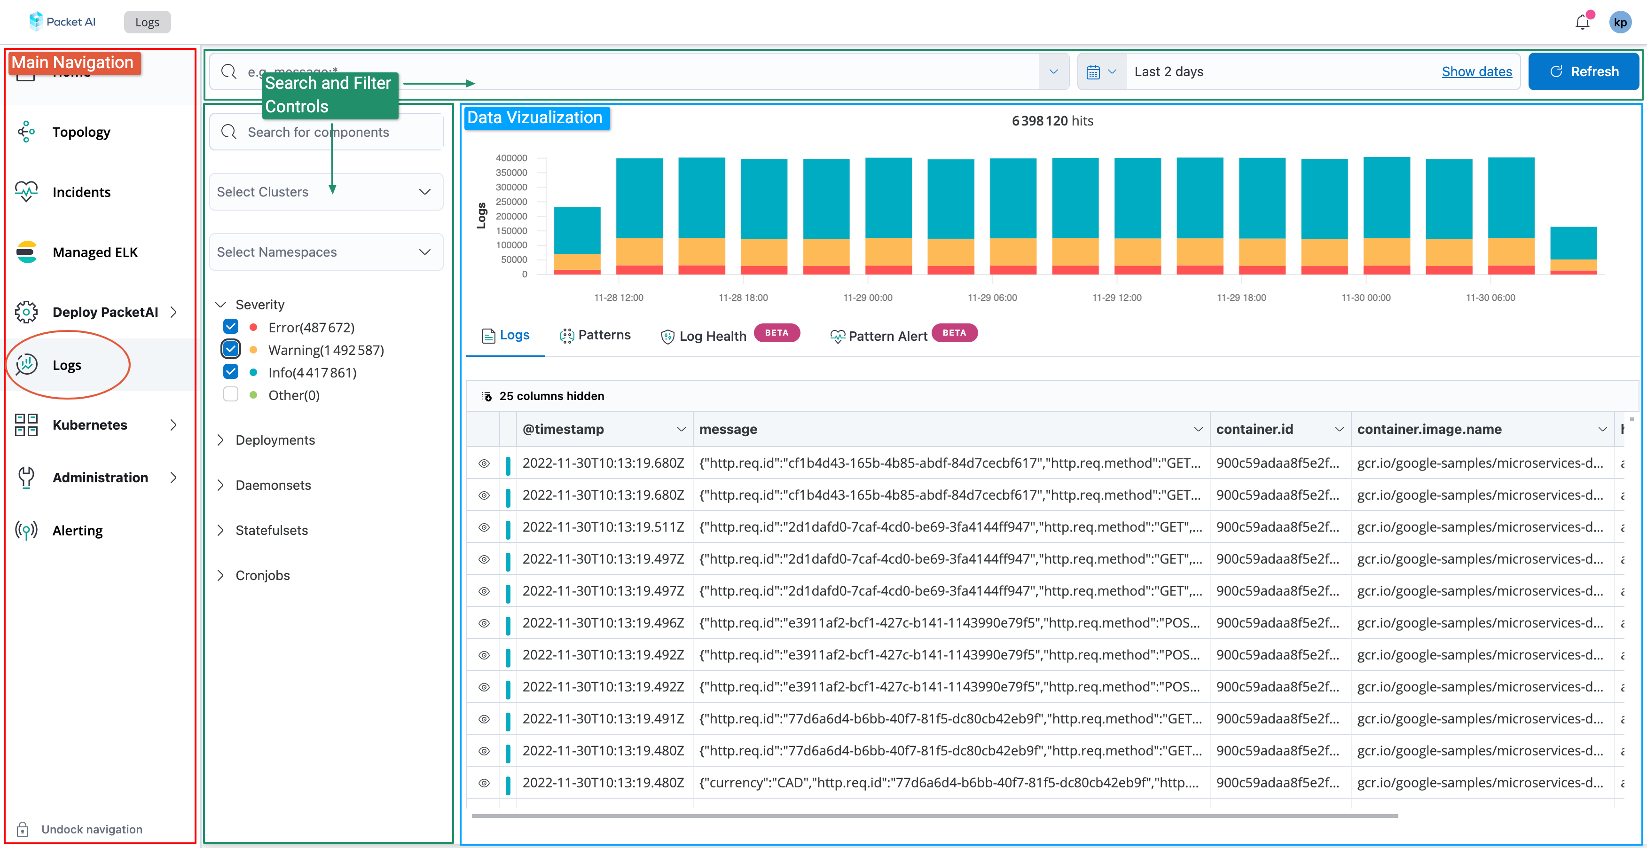Image resolution: width=1647 pixels, height=848 pixels.
Task: Click the hidden columns list icon
Action: point(486,396)
